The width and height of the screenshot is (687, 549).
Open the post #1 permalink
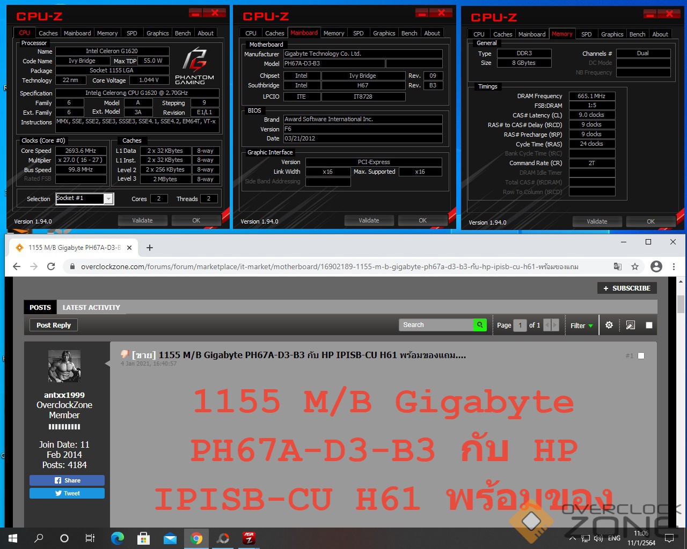[x=630, y=355]
